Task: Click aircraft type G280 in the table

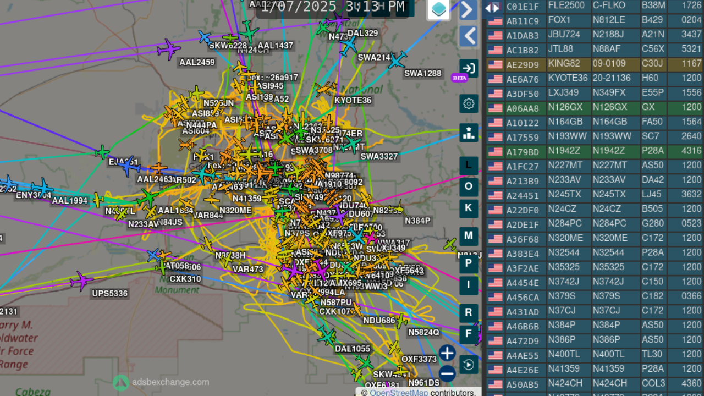Action: 653,224
